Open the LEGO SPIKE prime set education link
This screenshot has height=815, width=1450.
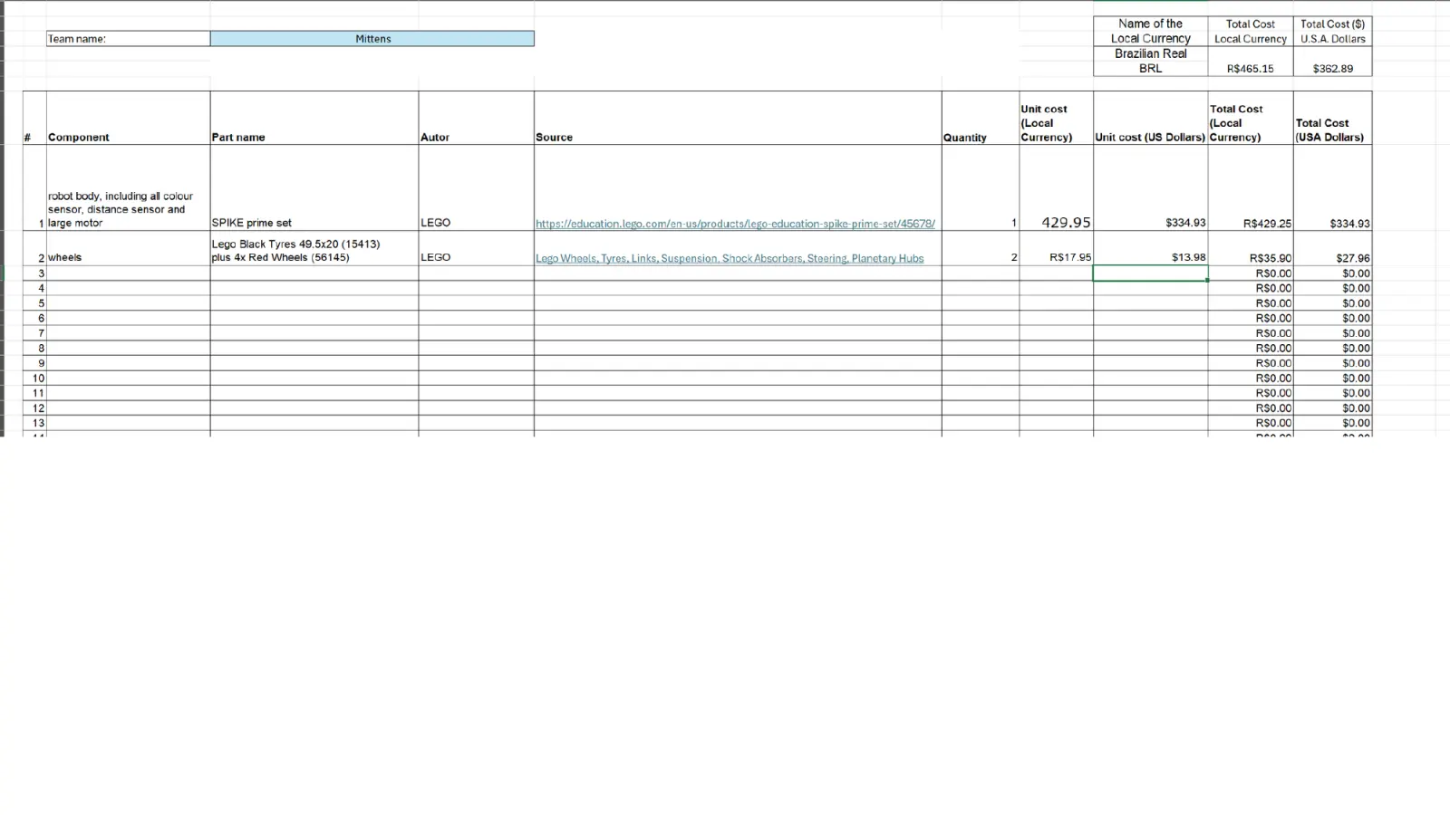pyautogui.click(x=735, y=224)
